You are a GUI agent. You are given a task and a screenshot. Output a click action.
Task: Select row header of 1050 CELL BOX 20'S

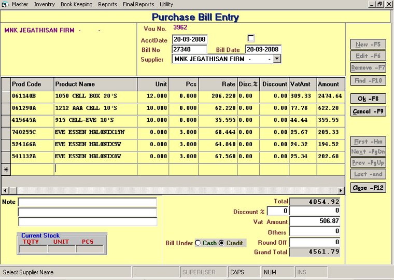[x=6, y=96]
